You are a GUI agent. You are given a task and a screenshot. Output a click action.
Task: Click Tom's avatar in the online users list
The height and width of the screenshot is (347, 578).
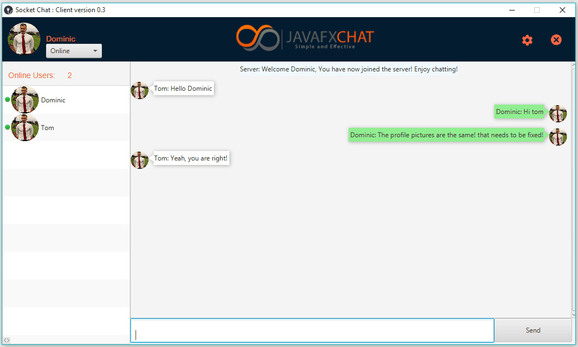pyautogui.click(x=25, y=128)
